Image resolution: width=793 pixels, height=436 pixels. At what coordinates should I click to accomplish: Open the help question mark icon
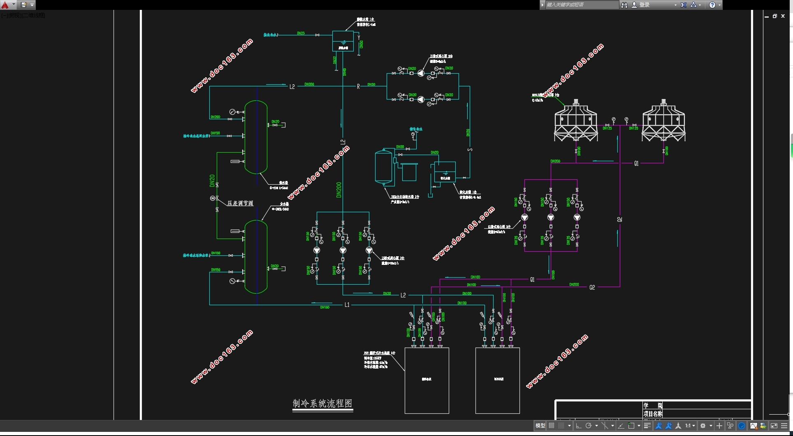pyautogui.click(x=712, y=5)
